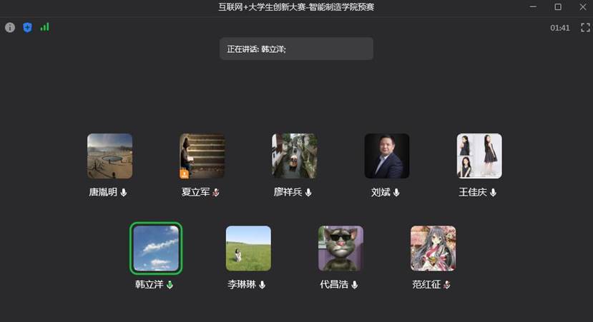The width and height of the screenshot is (593, 322).
Task: Click the participant name 李琳琳
Action: tap(241, 284)
